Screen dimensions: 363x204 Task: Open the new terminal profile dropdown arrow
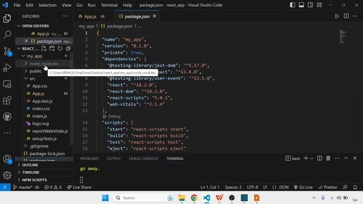pyautogui.click(x=311, y=159)
